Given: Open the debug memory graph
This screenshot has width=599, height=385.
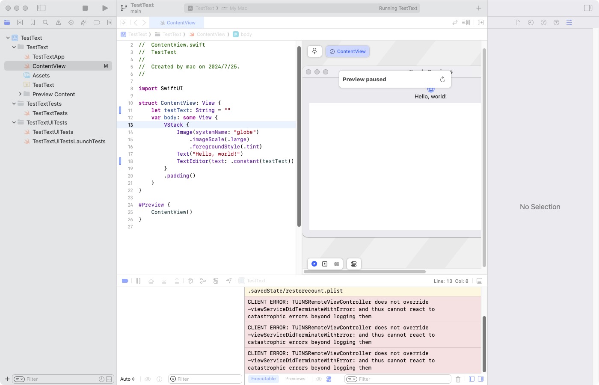Looking at the screenshot, I should (203, 281).
